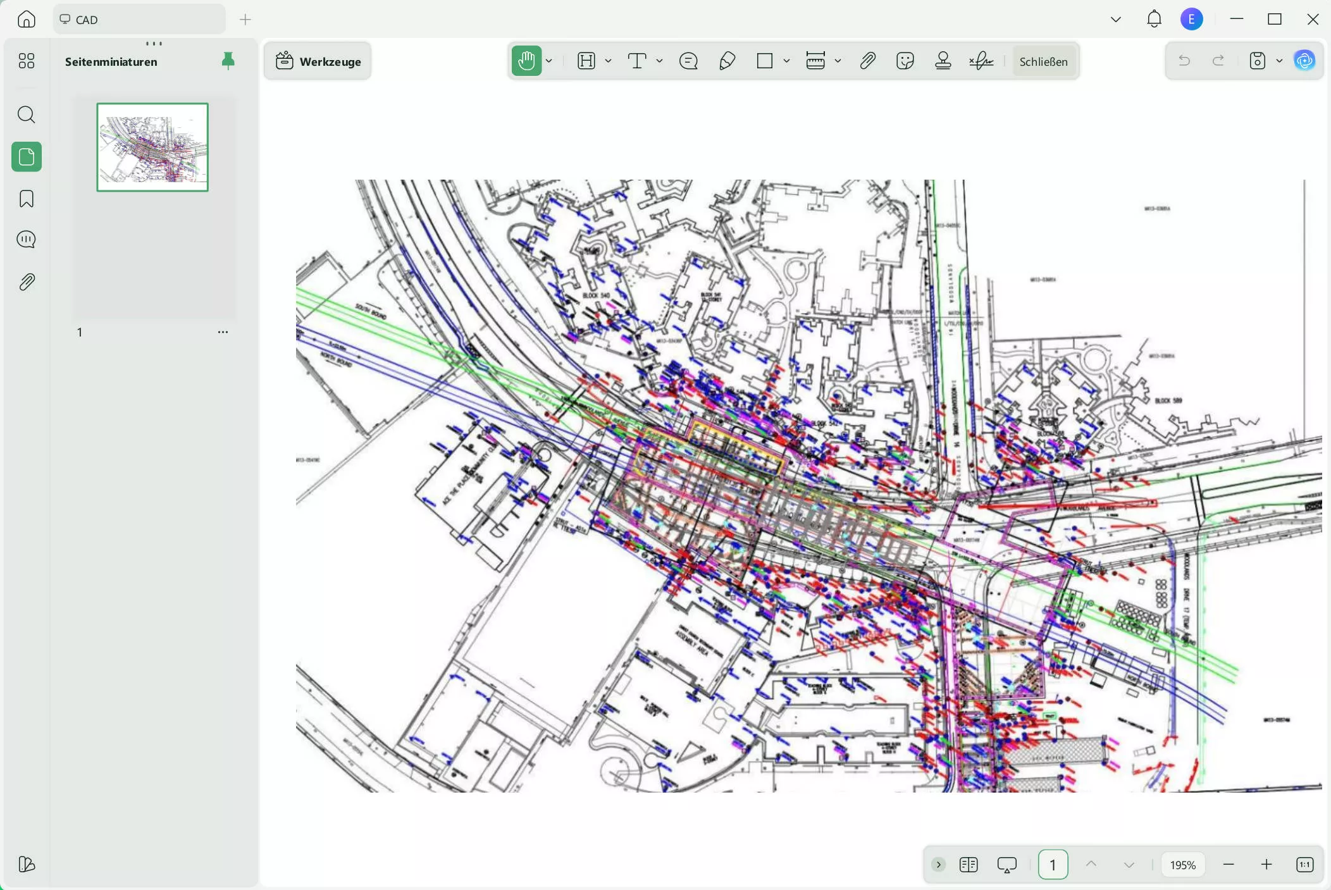Screen dimensions: 1331x890
Task: Select the Text tool
Action: (638, 61)
